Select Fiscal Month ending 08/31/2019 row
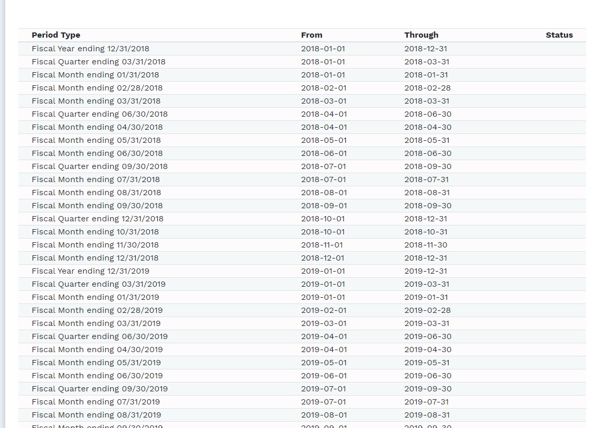 click(96, 415)
